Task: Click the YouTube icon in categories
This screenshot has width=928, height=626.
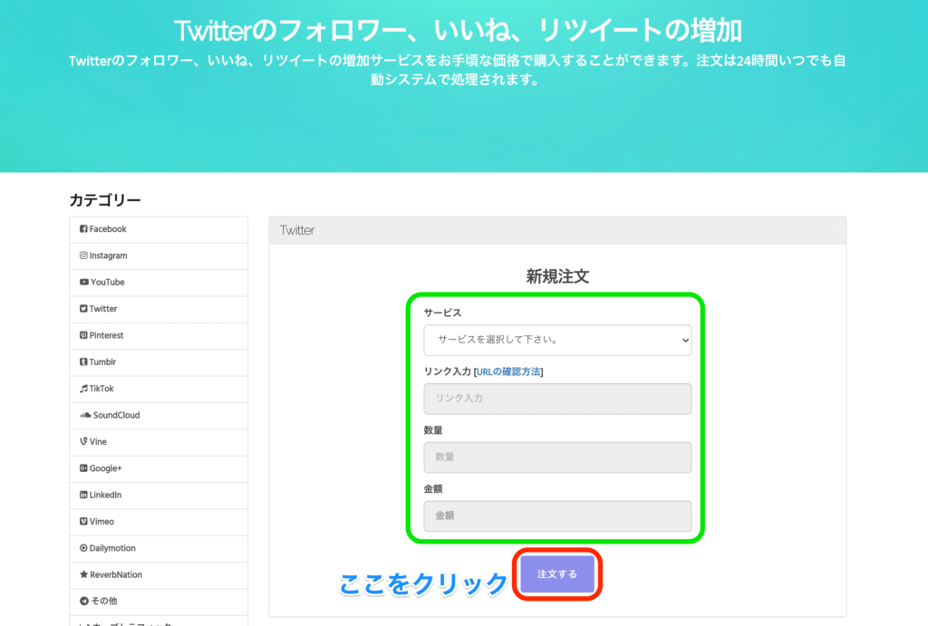Action: [84, 283]
